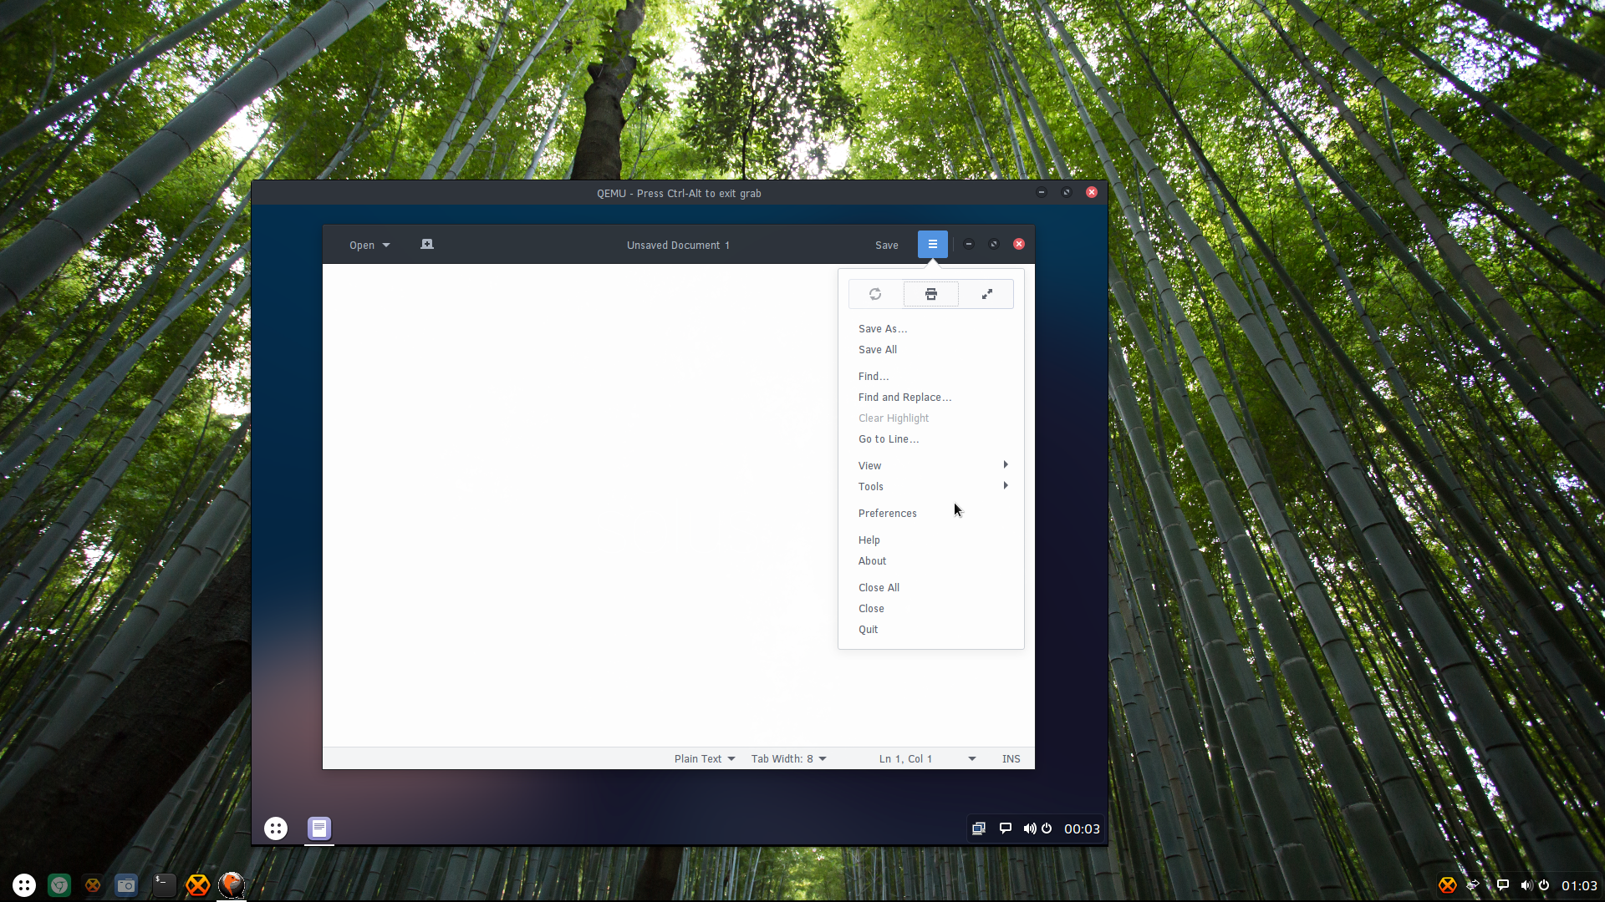Toggle the hamburger menu button in gedit
The width and height of the screenshot is (1605, 902).
coord(933,245)
